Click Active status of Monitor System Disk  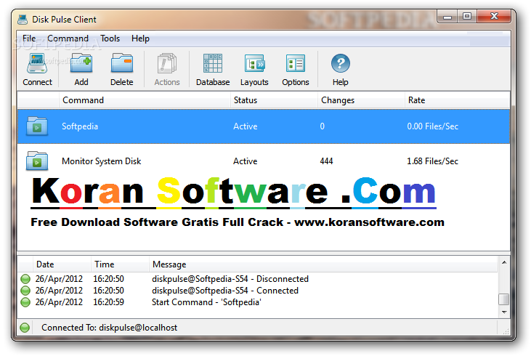coord(246,161)
